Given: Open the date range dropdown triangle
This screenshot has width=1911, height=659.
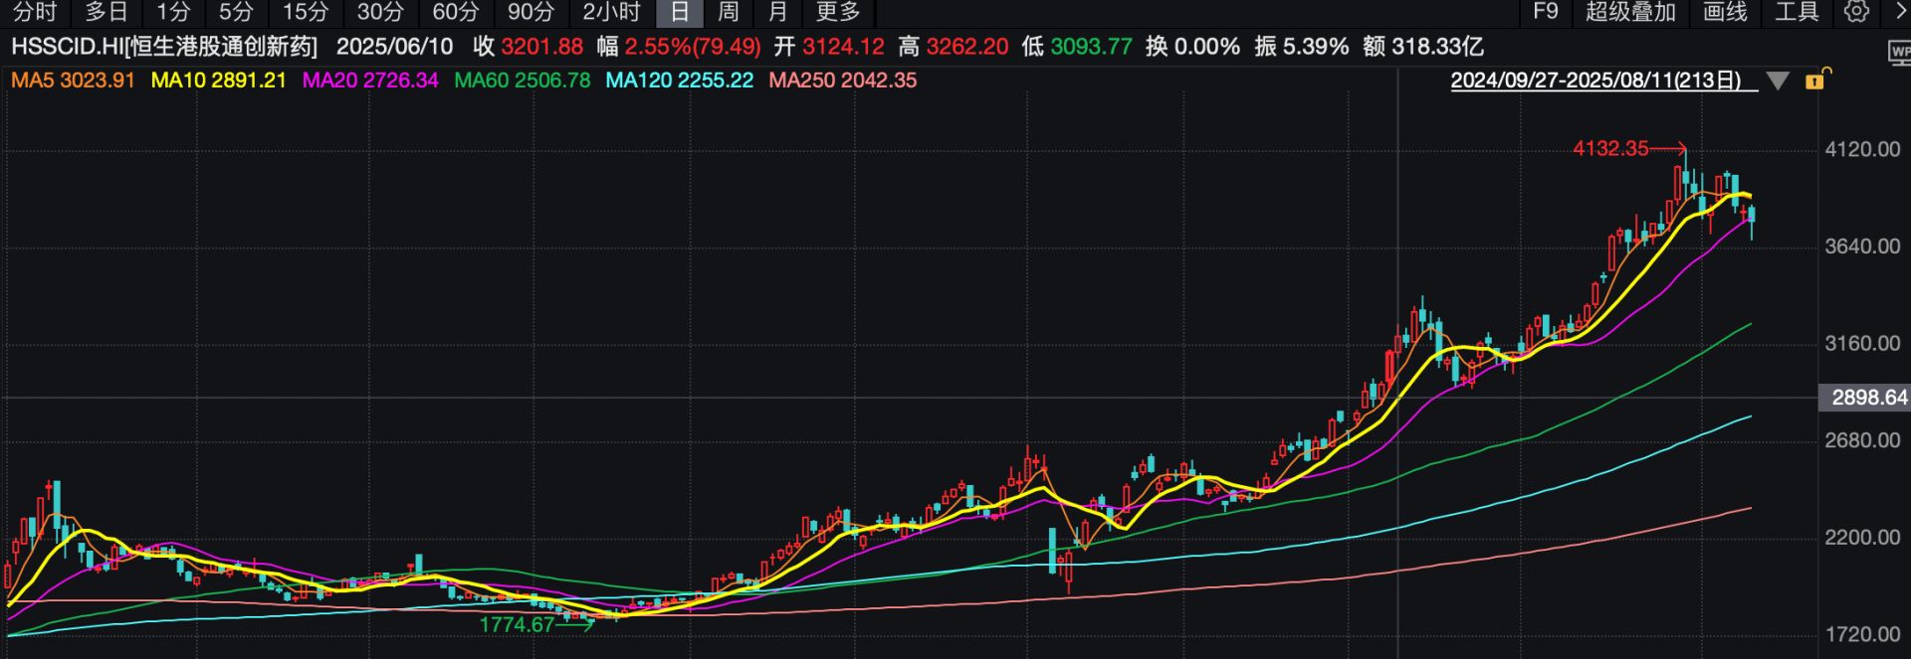Looking at the screenshot, I should point(1778,81).
